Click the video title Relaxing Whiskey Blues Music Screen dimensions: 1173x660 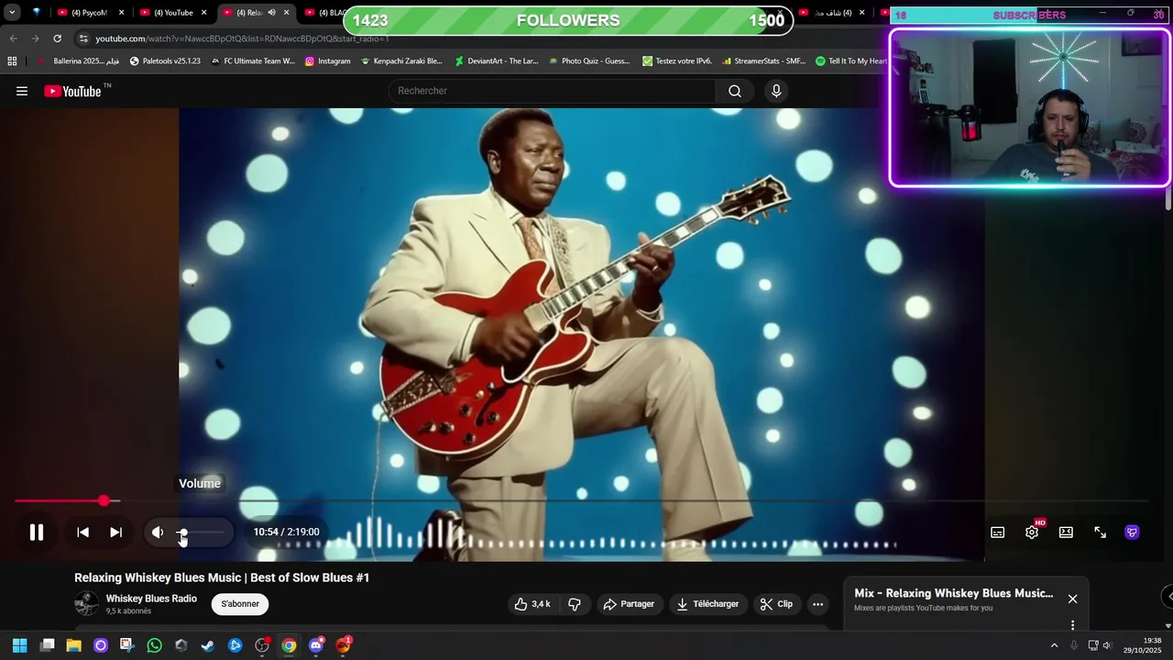pyautogui.click(x=222, y=577)
